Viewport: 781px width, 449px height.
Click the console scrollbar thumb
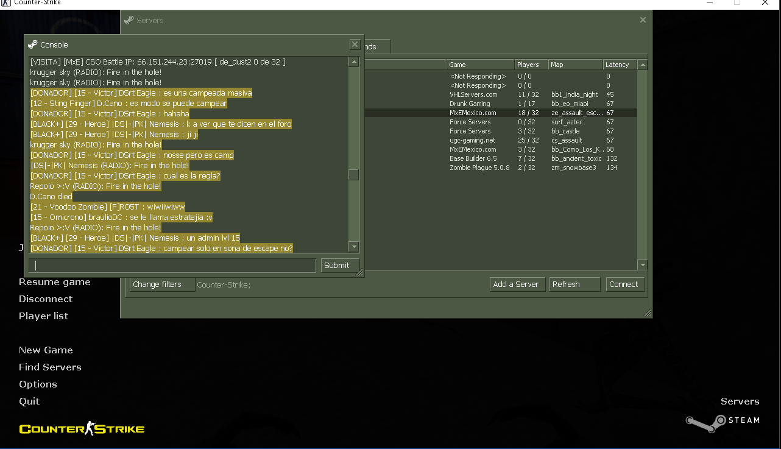pyautogui.click(x=353, y=175)
